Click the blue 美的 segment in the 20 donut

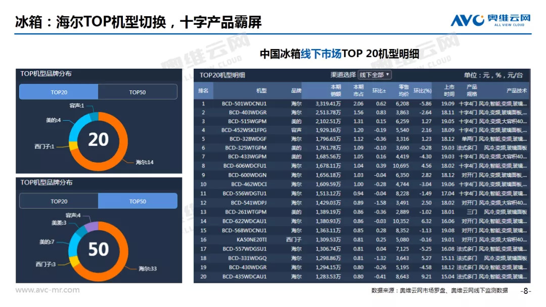point(78,127)
